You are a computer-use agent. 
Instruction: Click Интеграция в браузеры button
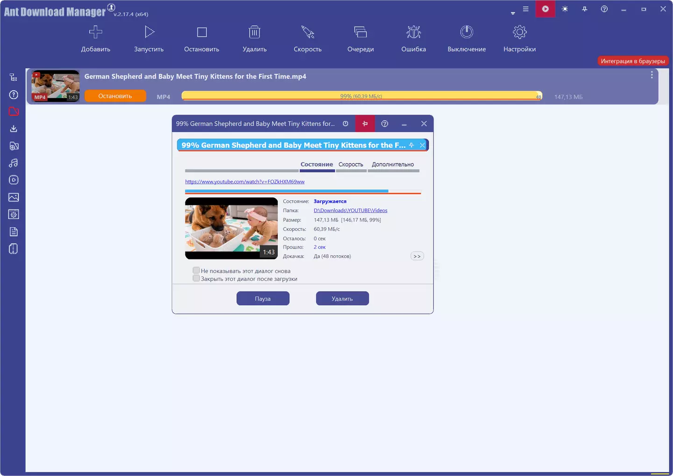633,61
